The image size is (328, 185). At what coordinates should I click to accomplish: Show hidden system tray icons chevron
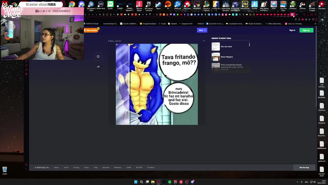coord(298,182)
